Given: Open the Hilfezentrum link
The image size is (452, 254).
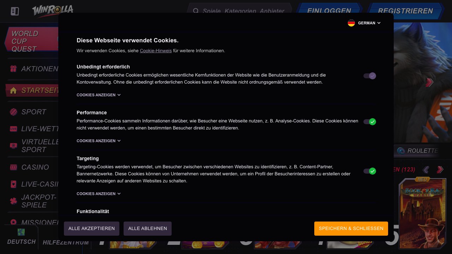Looking at the screenshot, I should (66, 243).
